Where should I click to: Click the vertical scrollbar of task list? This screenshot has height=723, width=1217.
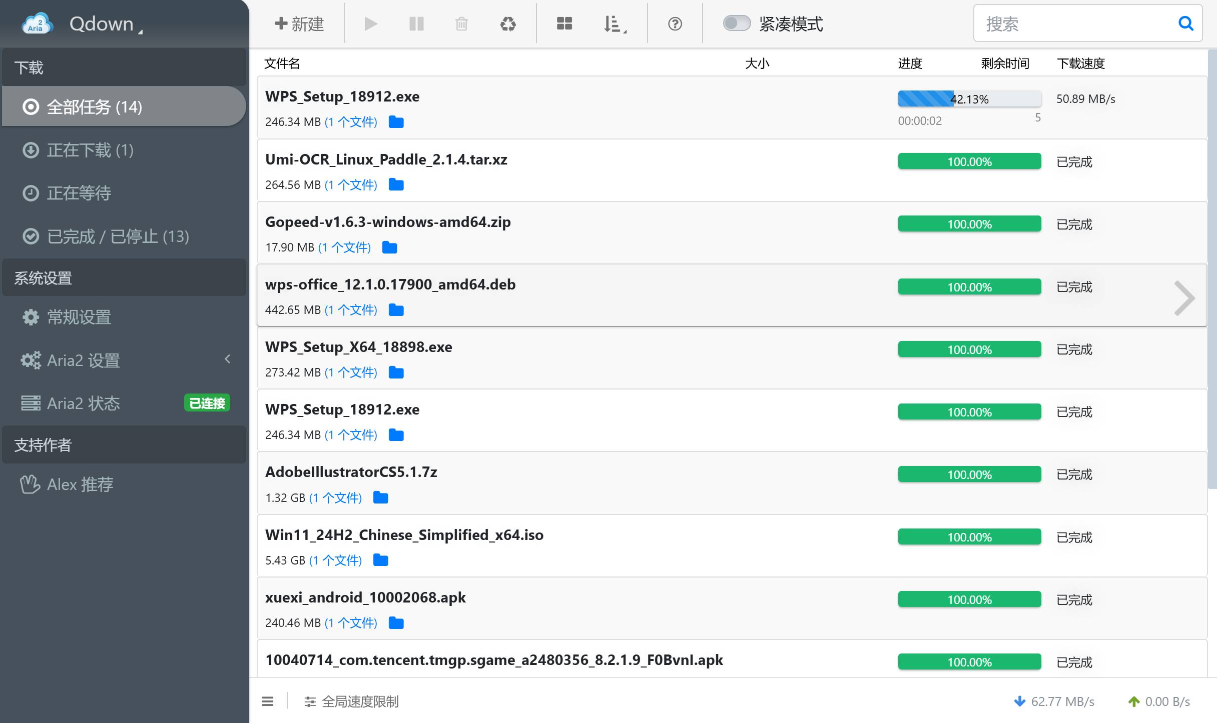1212,269
